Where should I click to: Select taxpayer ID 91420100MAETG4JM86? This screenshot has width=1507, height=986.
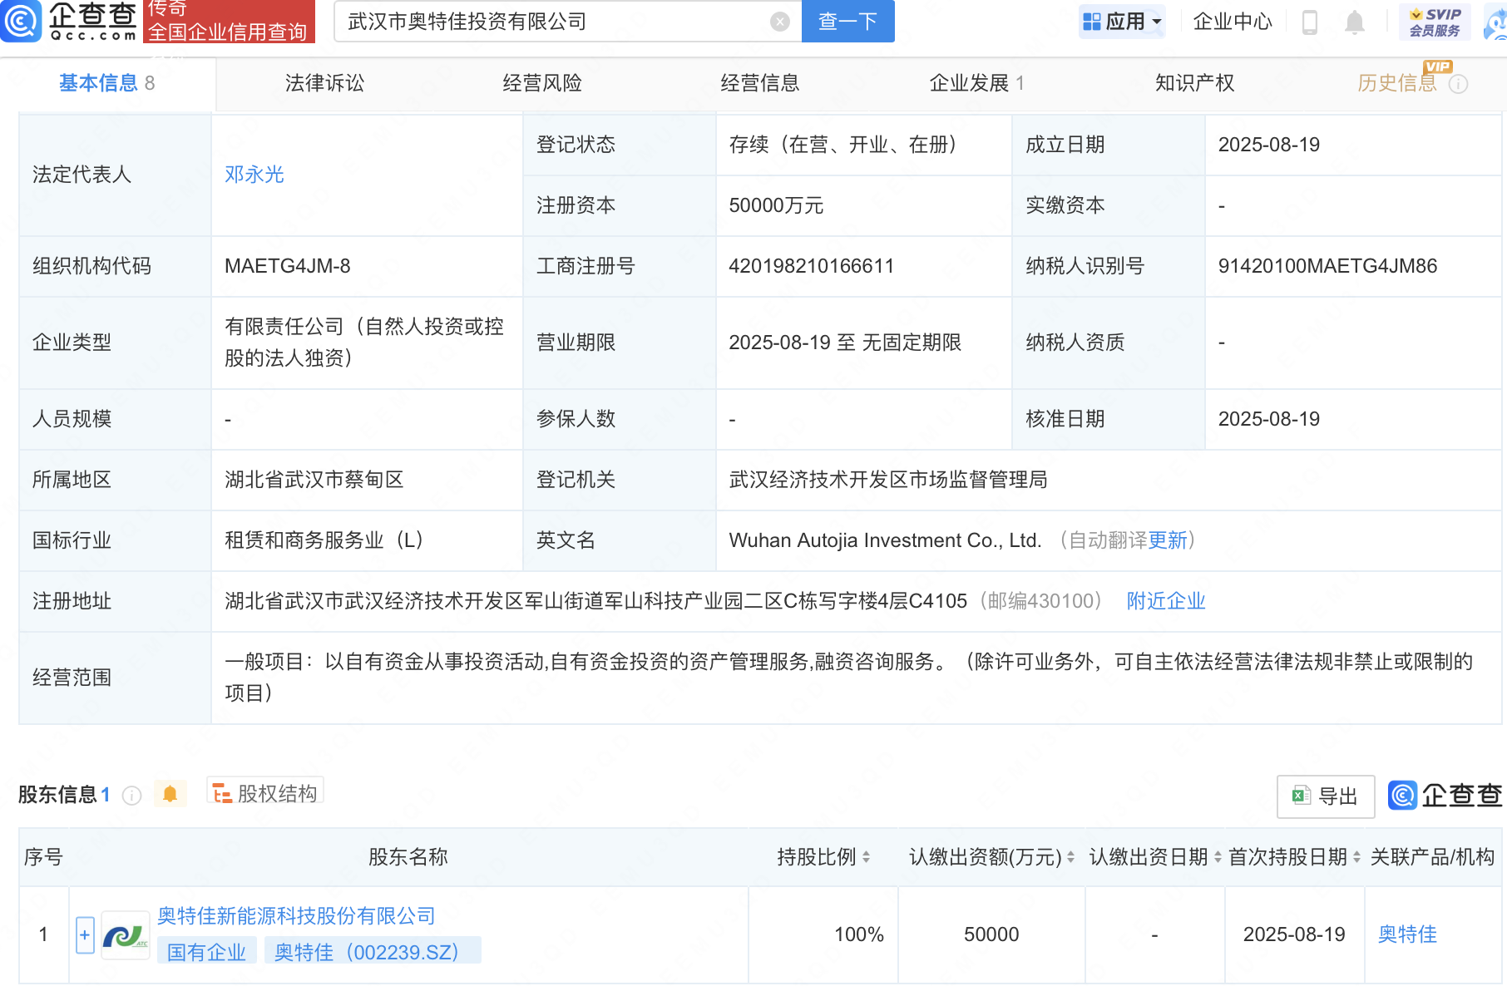[1327, 266]
